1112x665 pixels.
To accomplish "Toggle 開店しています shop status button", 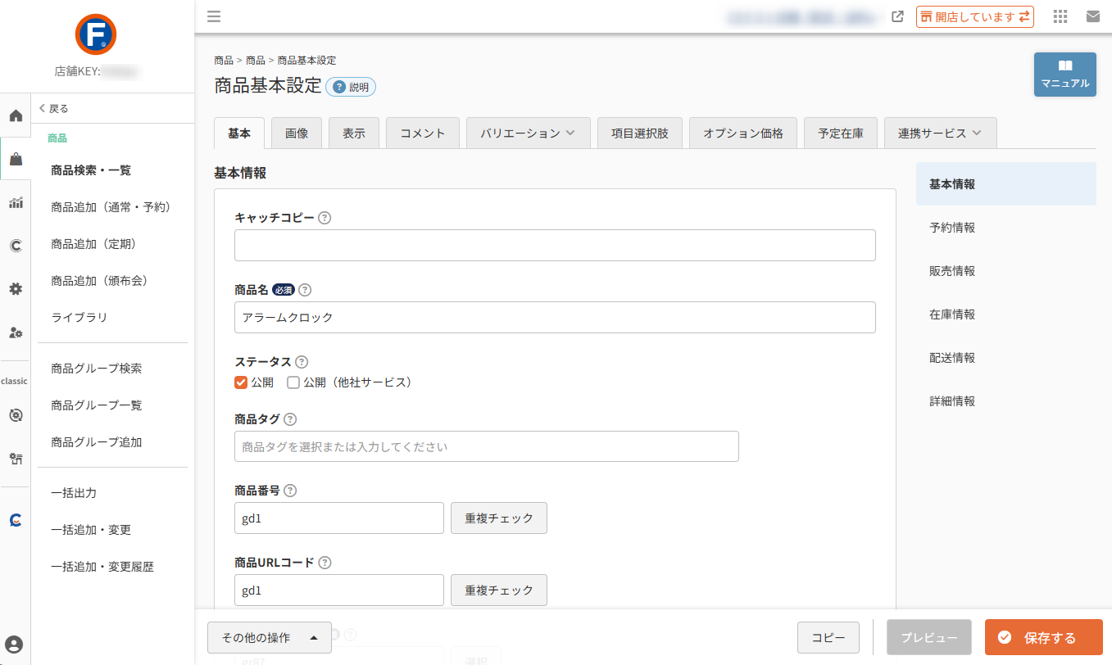I will point(975,16).
